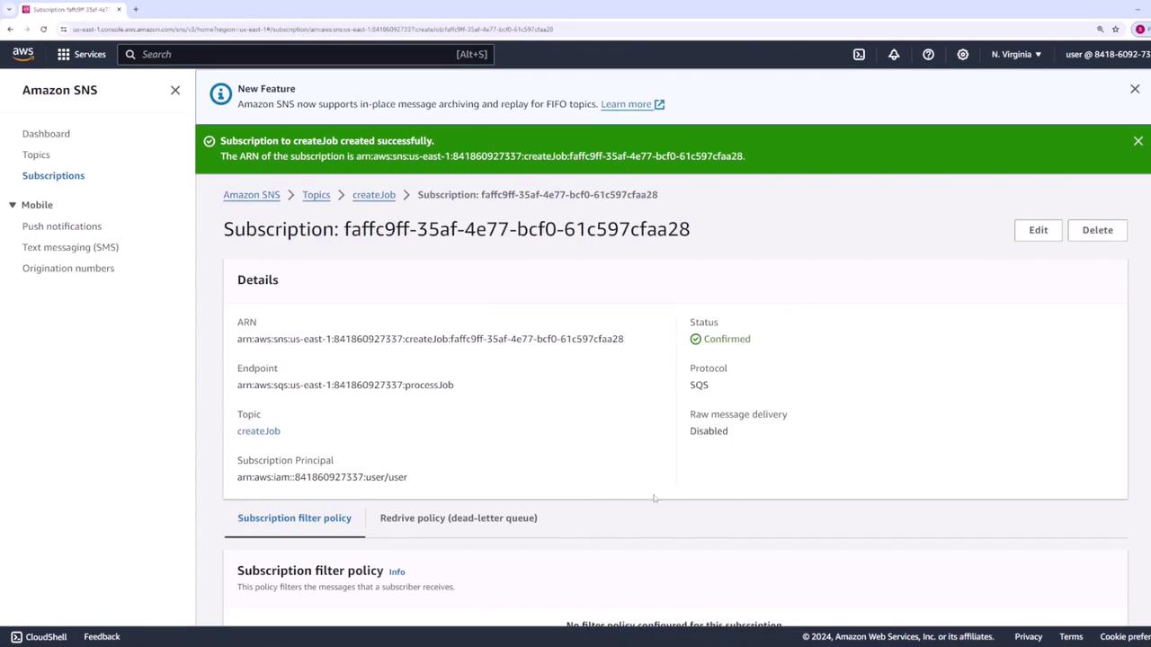Click the SQS protocol value
The image size is (1151, 647).
tap(699, 385)
